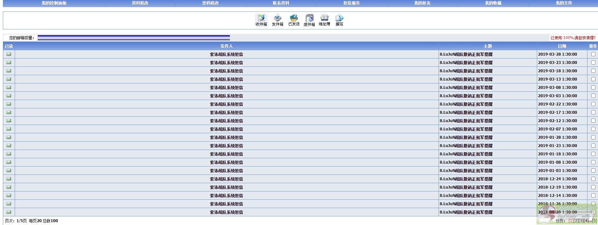598x225 pixels.
Task: Open subject of the 2019-03-23 message
Action: (x=466, y=63)
